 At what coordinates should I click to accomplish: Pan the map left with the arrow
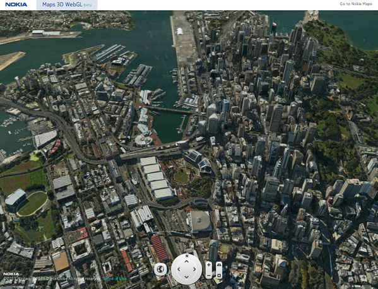(x=179, y=269)
